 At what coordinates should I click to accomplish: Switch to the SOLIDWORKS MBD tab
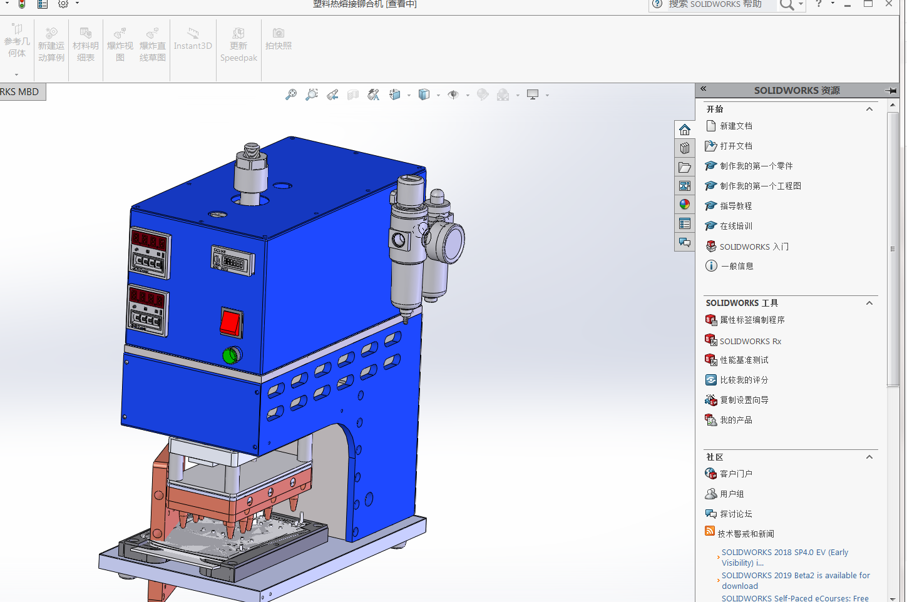[20, 92]
